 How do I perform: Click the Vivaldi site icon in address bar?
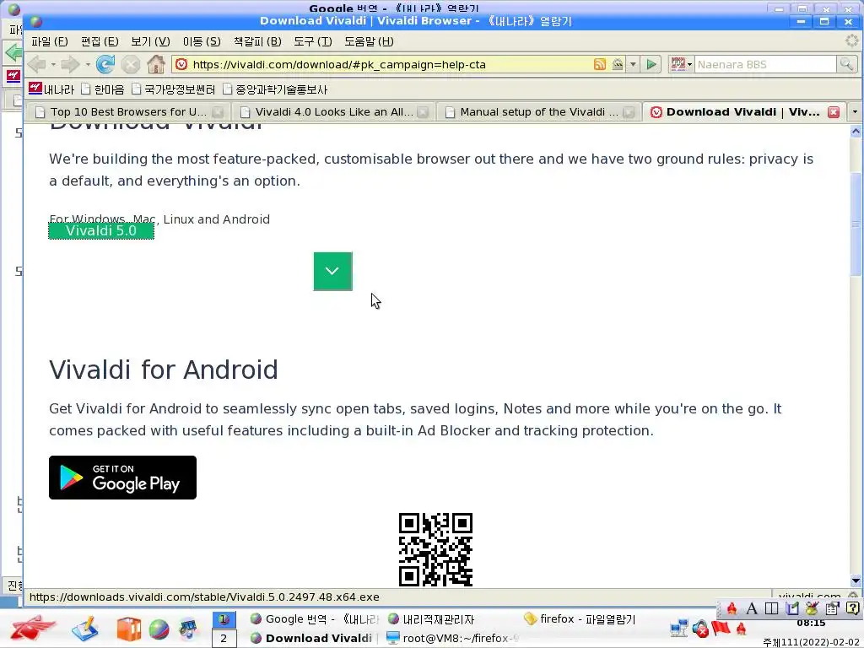(181, 64)
